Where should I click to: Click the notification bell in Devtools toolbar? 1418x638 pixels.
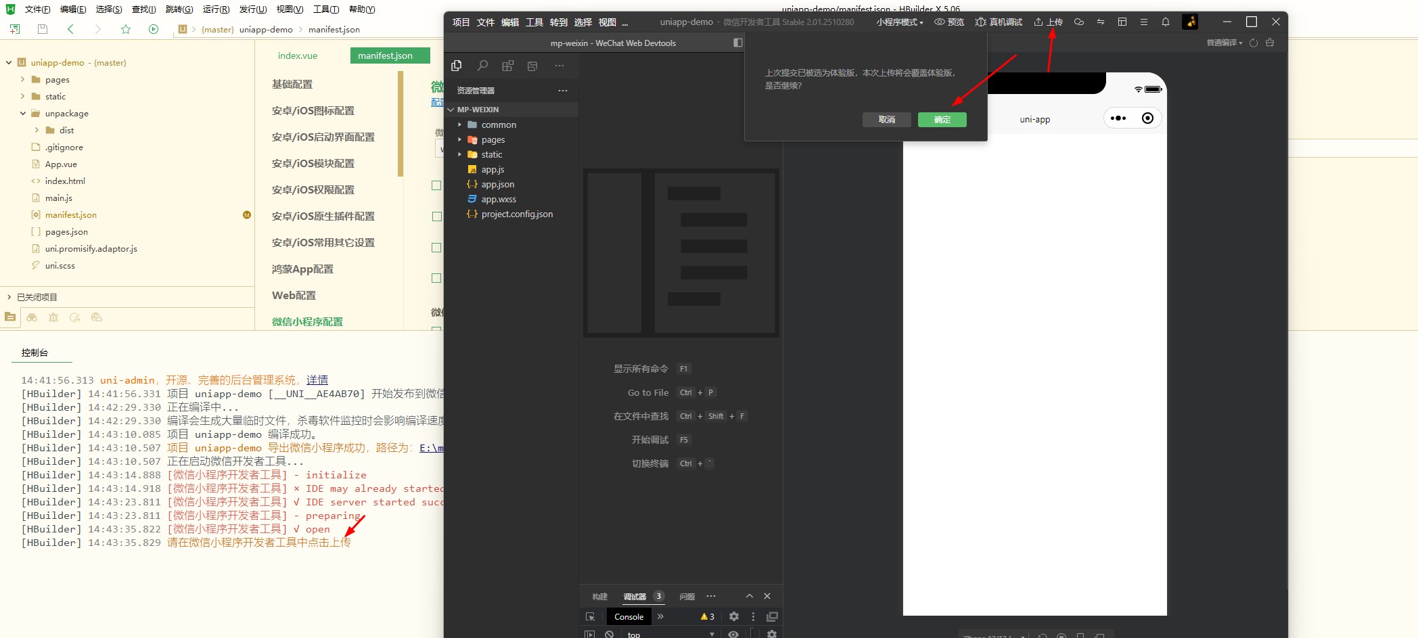click(x=1166, y=22)
